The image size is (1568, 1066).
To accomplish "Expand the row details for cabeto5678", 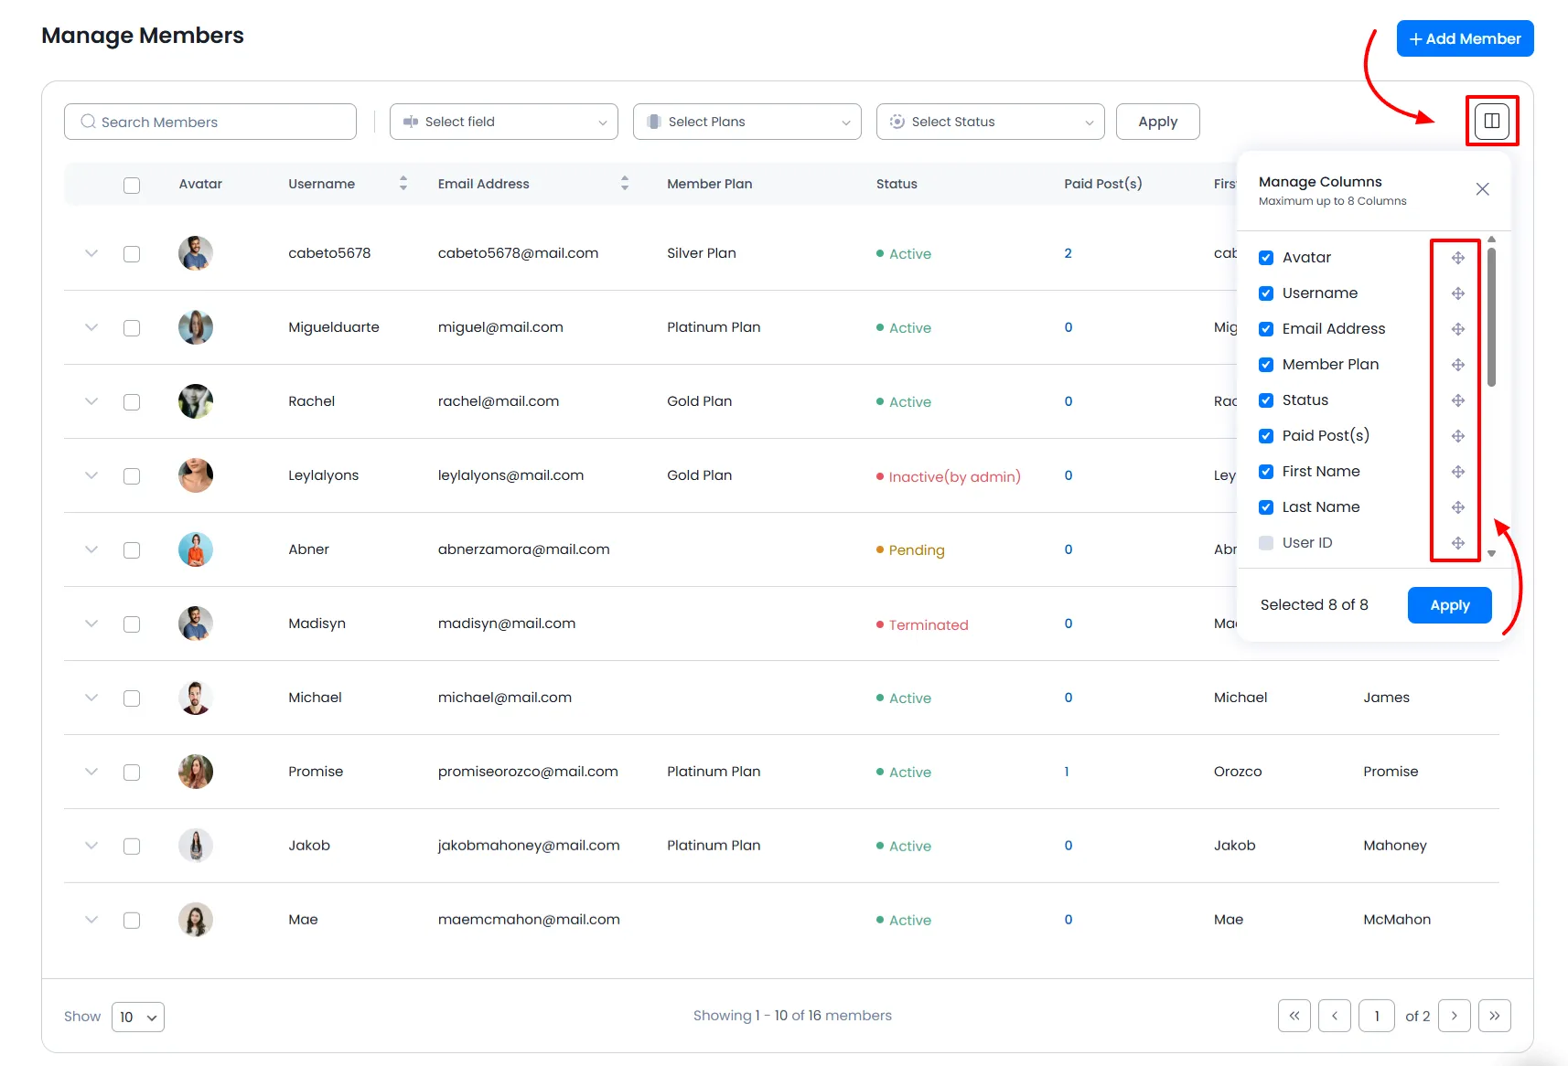I will [91, 253].
